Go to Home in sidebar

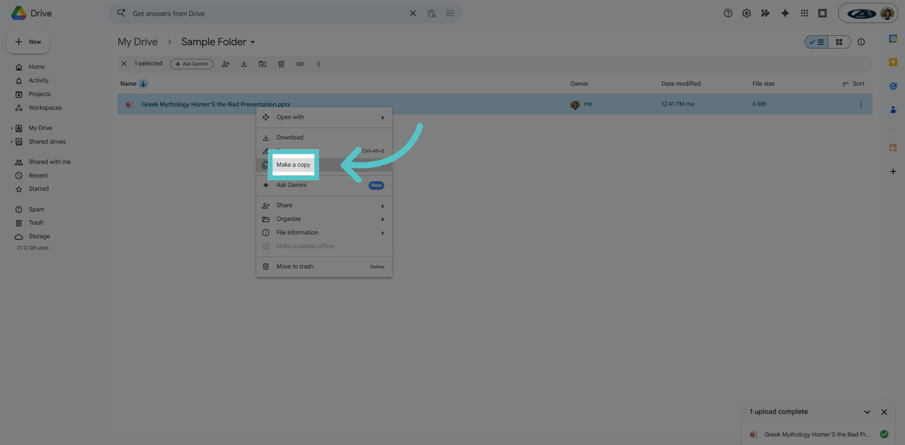pyautogui.click(x=37, y=67)
